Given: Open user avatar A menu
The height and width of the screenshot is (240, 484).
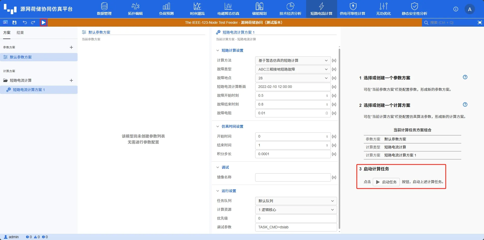Looking at the screenshot, I should click(x=470, y=9).
